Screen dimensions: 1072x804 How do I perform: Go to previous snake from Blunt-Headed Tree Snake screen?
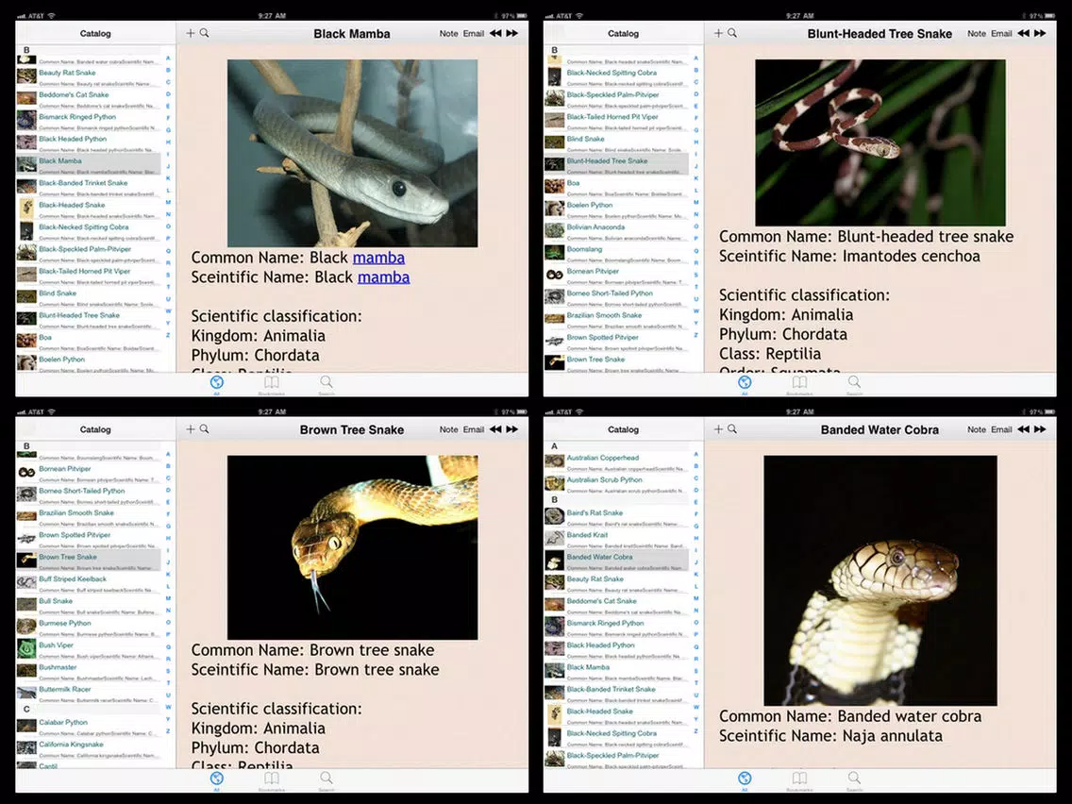(1023, 33)
